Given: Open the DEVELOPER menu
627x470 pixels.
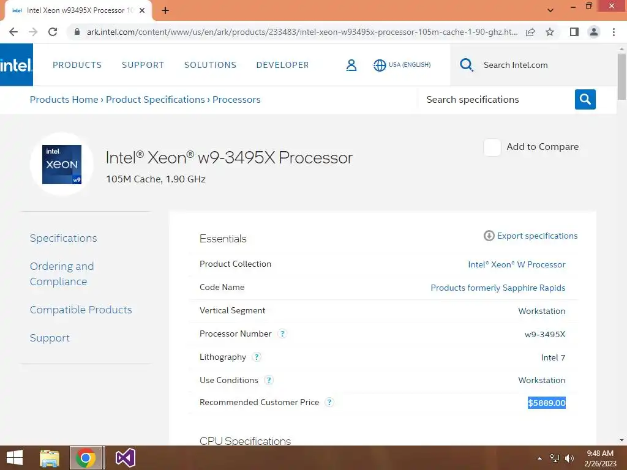Looking at the screenshot, I should [283, 65].
